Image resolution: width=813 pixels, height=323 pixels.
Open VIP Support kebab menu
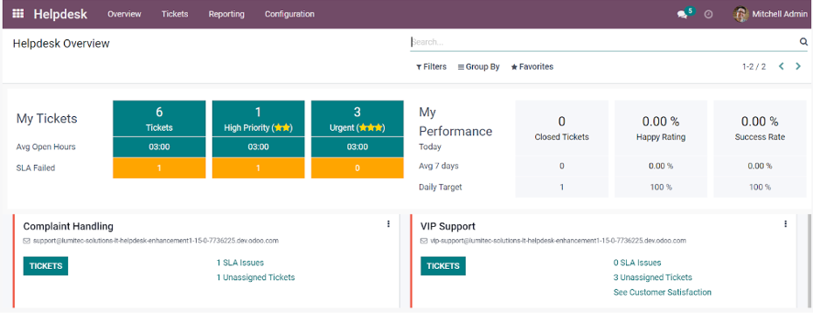[786, 224]
